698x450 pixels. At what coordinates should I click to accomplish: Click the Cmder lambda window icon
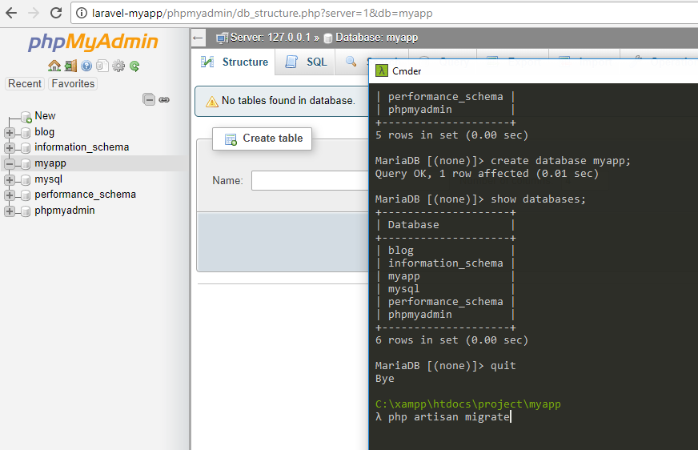point(382,70)
